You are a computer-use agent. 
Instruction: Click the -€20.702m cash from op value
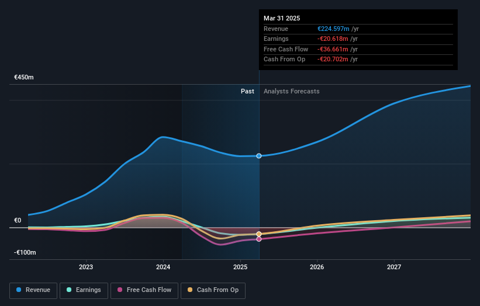point(333,60)
